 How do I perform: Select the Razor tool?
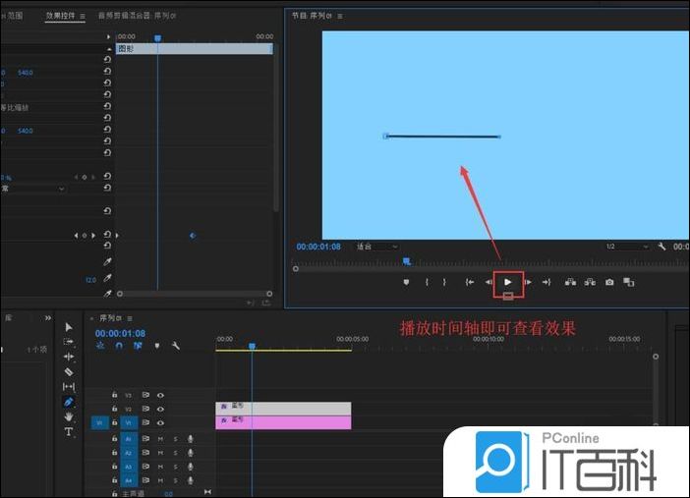coord(69,371)
